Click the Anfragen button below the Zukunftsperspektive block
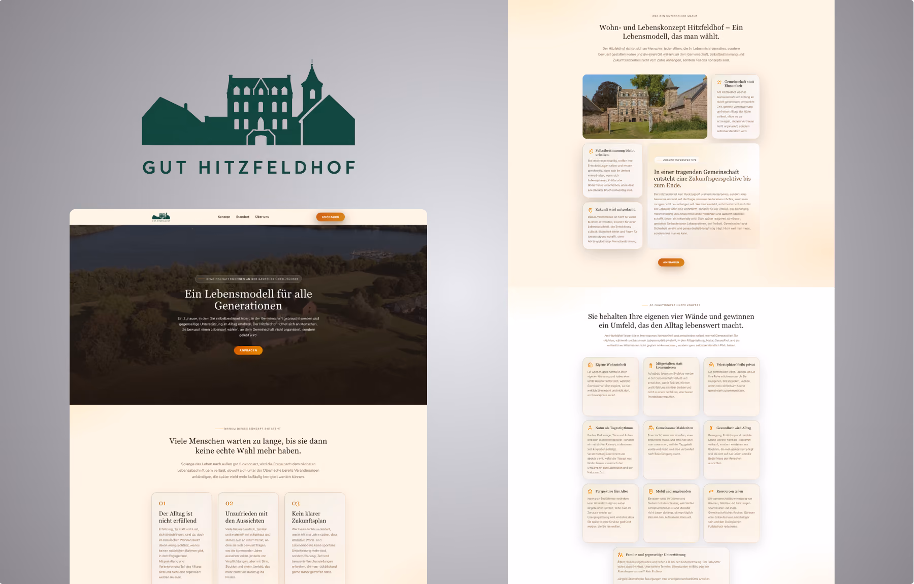This screenshot has width=914, height=584. point(671,263)
